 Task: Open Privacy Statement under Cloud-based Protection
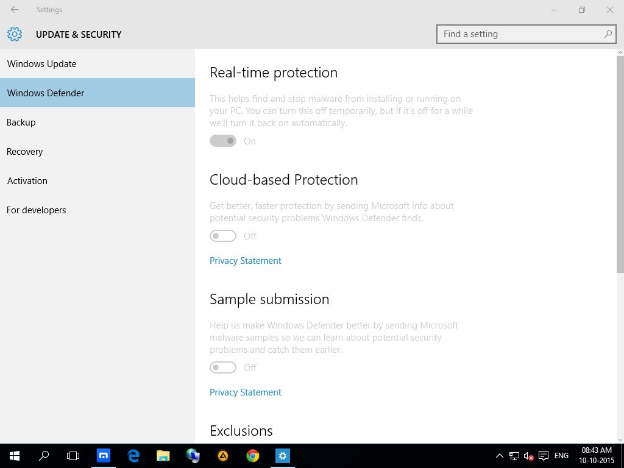(x=246, y=261)
